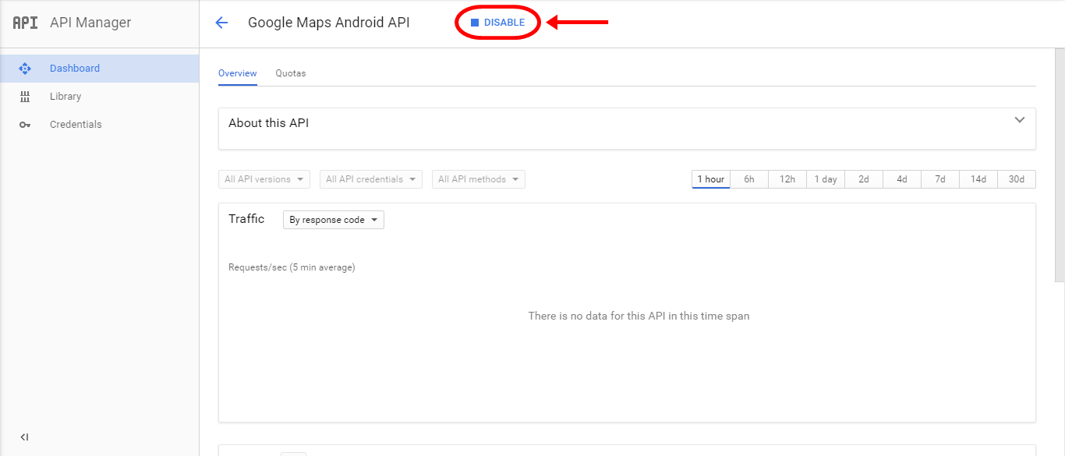Expand the About this API section
1065x456 pixels.
point(1019,120)
